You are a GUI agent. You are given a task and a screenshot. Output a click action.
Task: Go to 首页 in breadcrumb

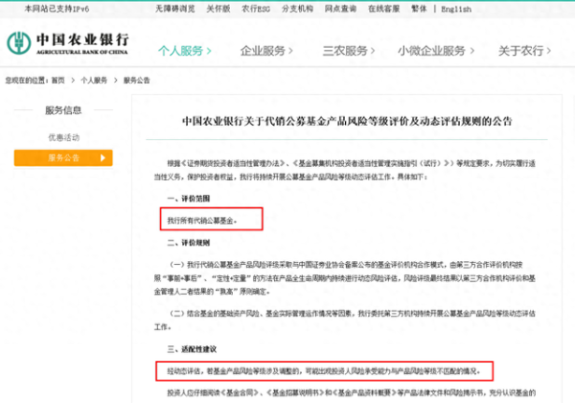click(x=57, y=81)
